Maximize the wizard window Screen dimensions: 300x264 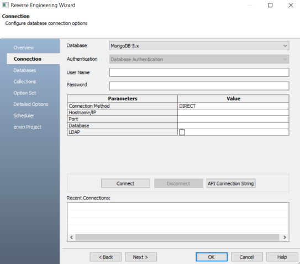click(x=270, y=5)
